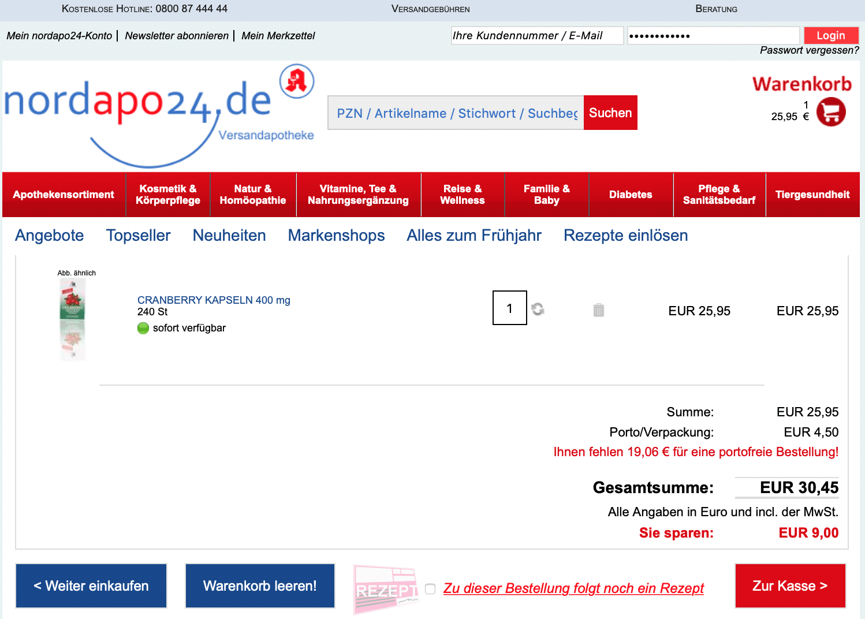The width and height of the screenshot is (865, 619).
Task: Click the Sie sparen EUR 9,00 value
Action: (809, 533)
